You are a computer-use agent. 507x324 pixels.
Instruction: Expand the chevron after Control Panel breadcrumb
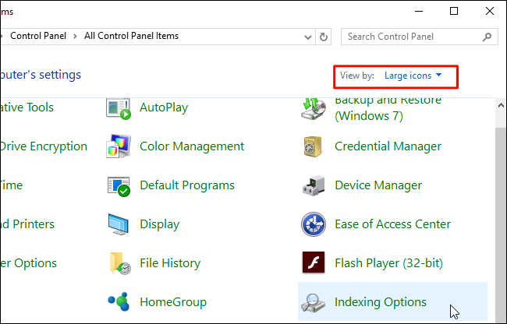77,37
